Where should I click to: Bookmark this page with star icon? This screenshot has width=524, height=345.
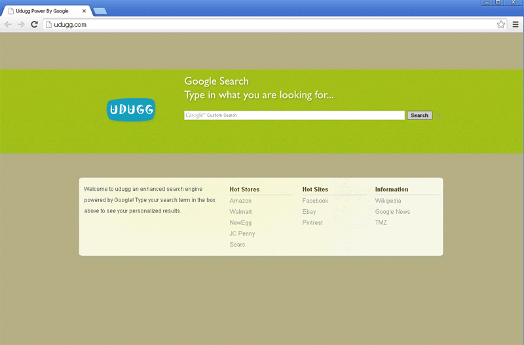point(501,24)
